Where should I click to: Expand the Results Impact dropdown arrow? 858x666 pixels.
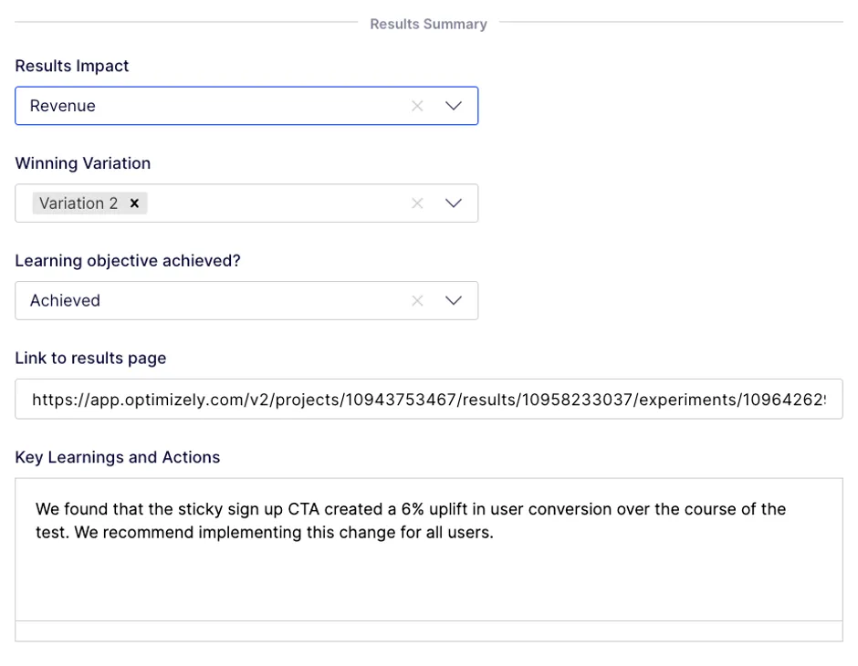[x=453, y=106]
